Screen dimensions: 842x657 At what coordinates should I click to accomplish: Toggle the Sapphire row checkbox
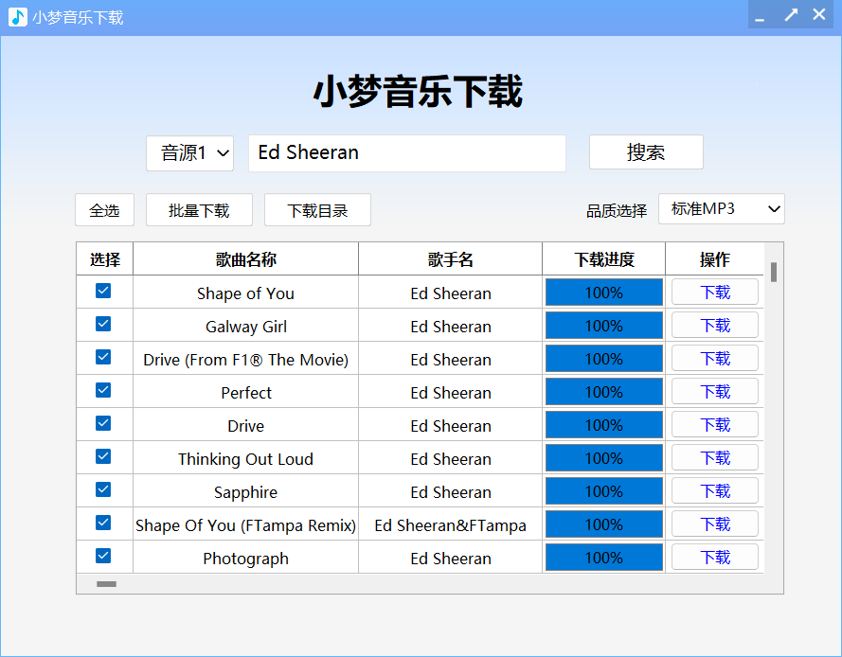(x=103, y=489)
